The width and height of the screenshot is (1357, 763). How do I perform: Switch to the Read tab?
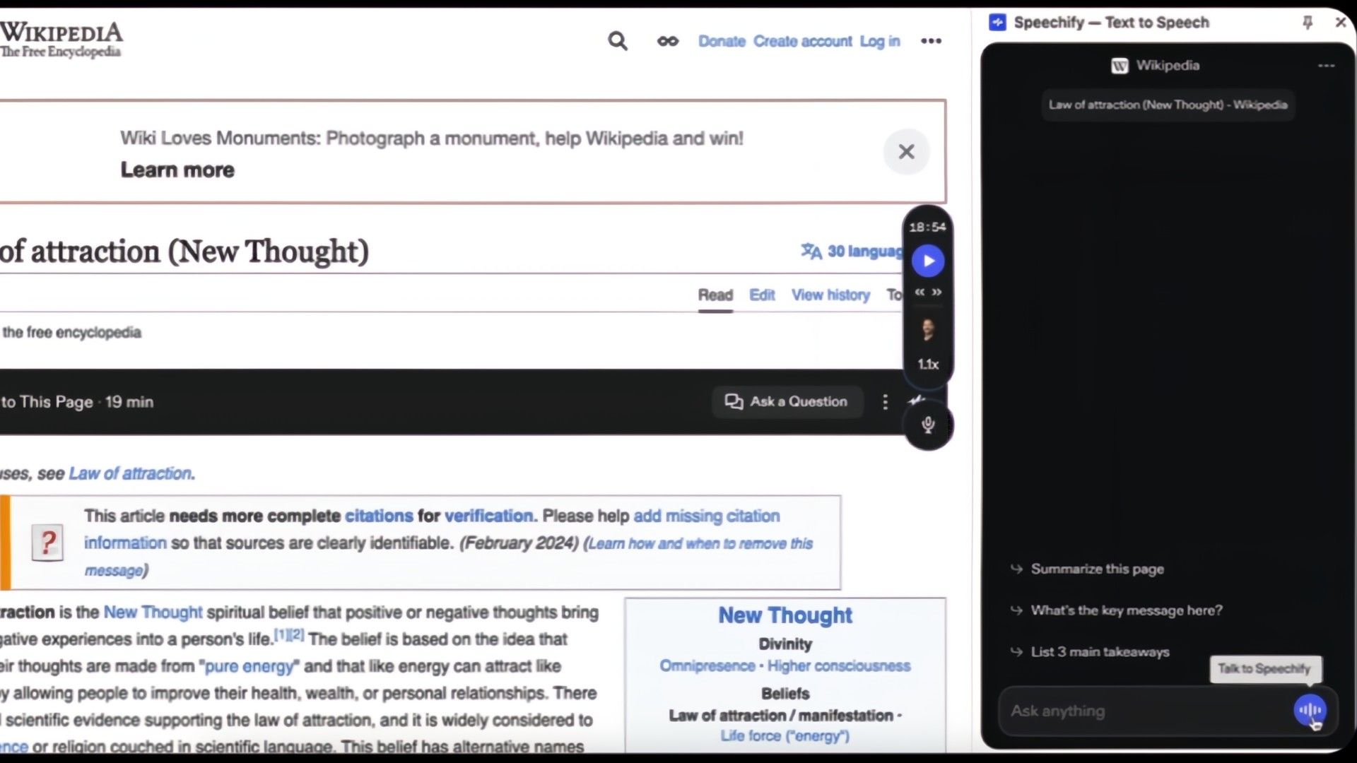[x=715, y=295]
